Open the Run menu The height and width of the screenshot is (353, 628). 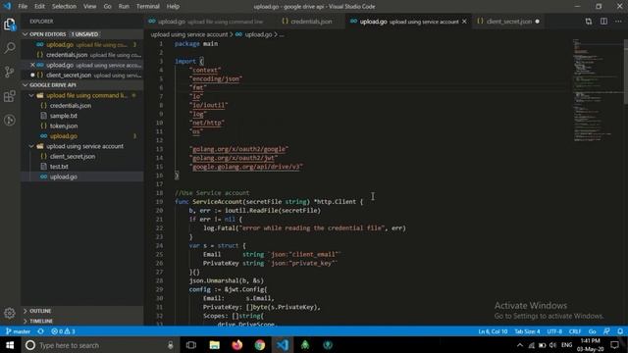tap(124, 7)
